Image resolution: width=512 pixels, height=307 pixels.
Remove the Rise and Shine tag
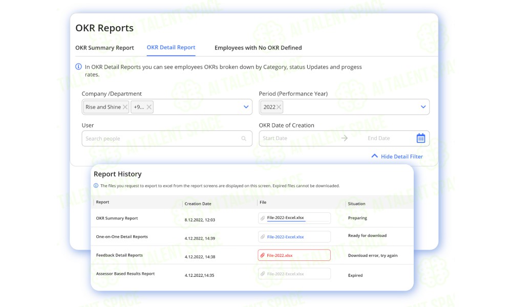[x=125, y=107]
